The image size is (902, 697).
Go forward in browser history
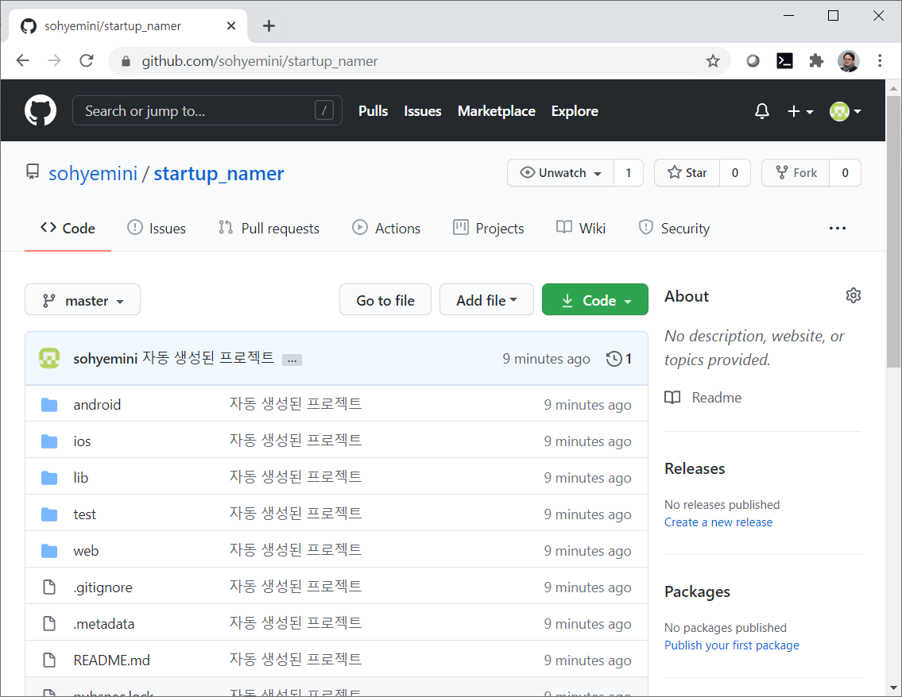coord(54,60)
